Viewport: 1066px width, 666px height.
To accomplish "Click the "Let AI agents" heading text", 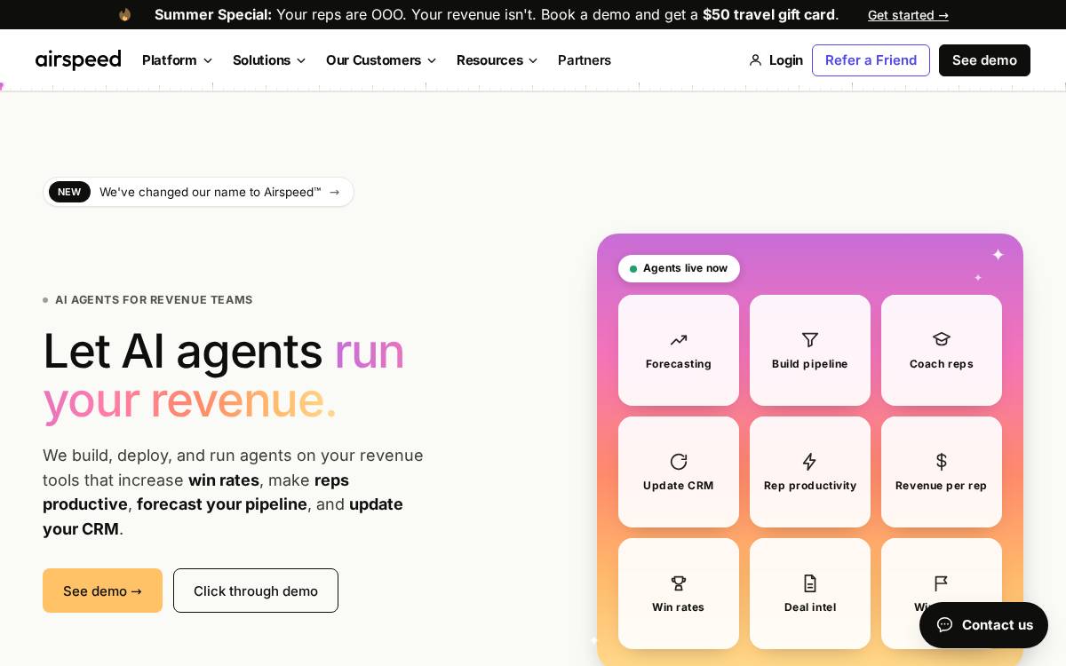I will 182,351.
